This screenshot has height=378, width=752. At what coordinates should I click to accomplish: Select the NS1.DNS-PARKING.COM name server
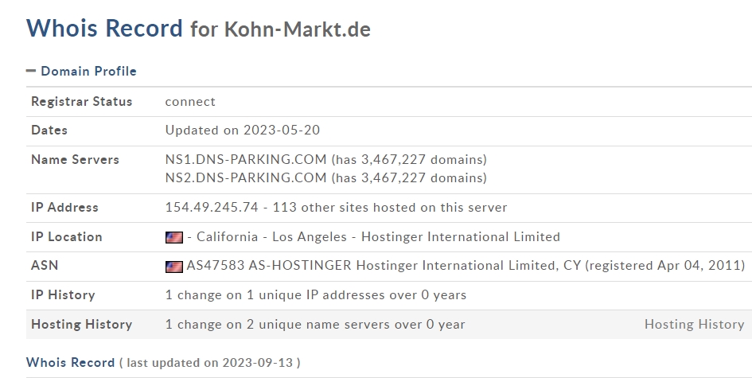pos(246,159)
